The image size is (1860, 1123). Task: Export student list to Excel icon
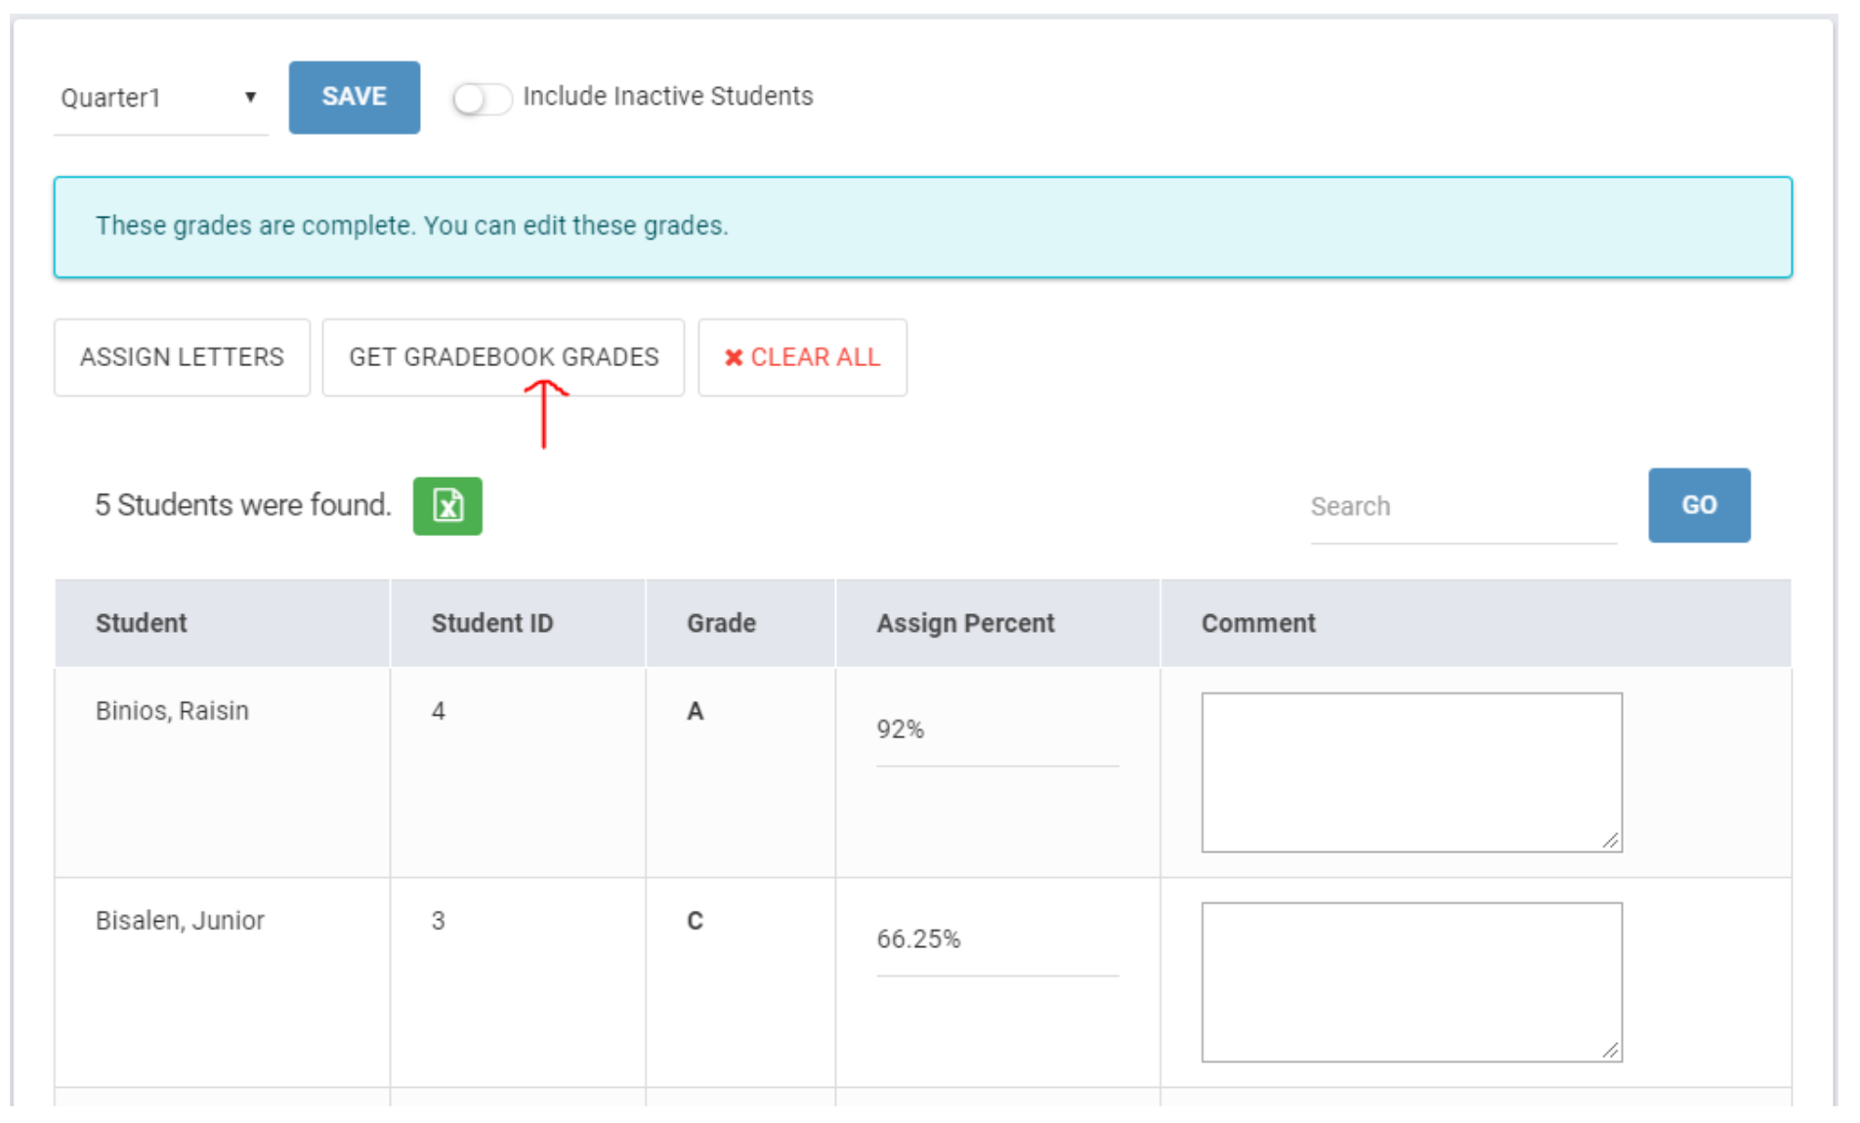coord(447,506)
